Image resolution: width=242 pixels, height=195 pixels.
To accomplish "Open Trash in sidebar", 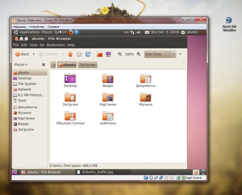I will (x=30, y=100).
